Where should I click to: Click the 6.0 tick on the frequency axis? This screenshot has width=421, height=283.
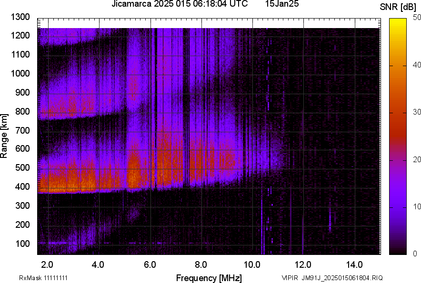150,264
